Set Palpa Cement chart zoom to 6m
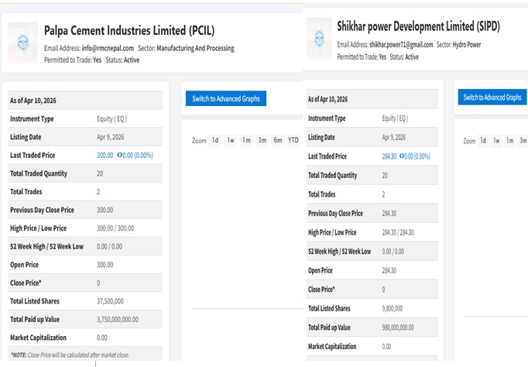 (277, 140)
